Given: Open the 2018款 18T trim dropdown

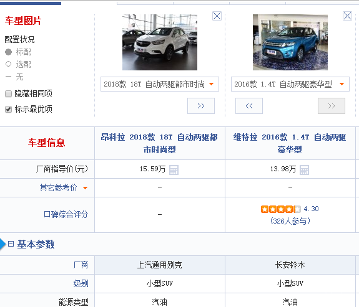Looking at the screenshot, I should pos(160,84).
